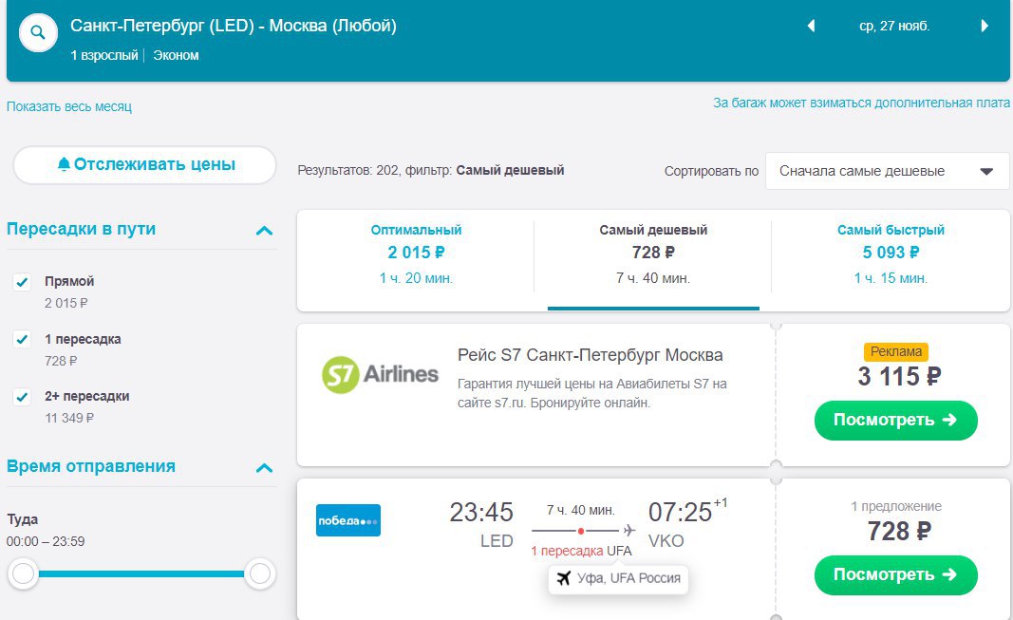The height and width of the screenshot is (620, 1013).
Task: Toggle the 1 пересадка checkbox
Action: (22, 339)
